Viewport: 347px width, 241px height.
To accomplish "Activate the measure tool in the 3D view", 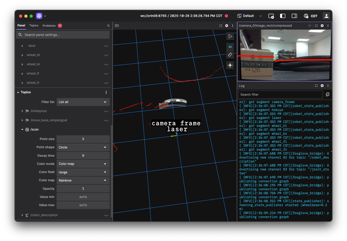I will click(230, 55).
